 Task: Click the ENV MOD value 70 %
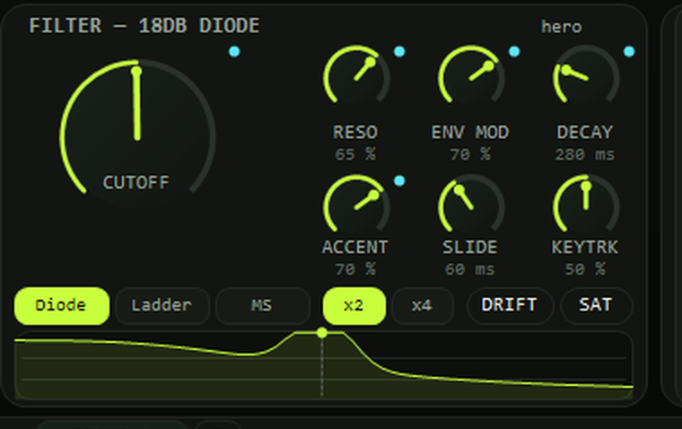pos(470,154)
